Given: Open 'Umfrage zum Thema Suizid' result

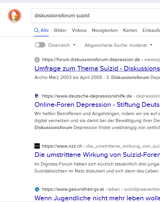Looking at the screenshot, I should pos(97,69).
